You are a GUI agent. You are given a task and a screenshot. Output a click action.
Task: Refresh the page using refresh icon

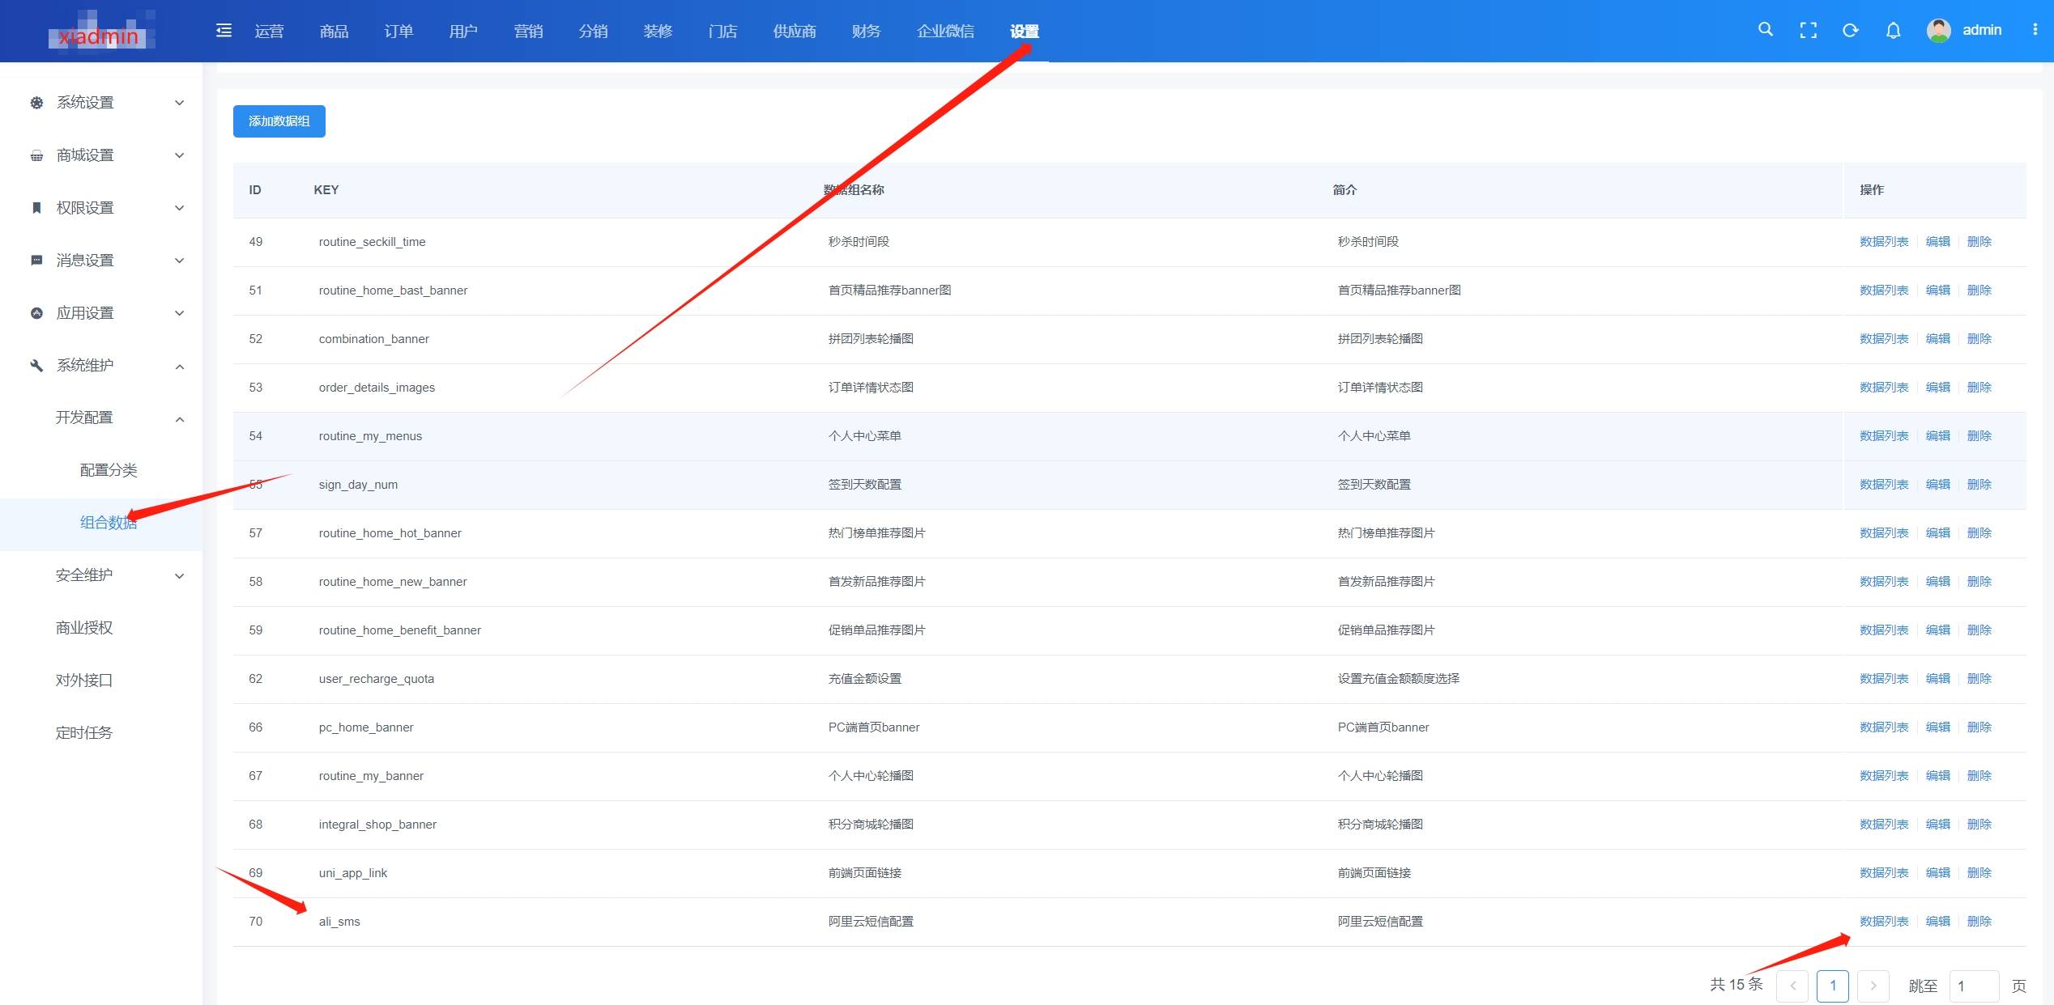pyautogui.click(x=1850, y=30)
